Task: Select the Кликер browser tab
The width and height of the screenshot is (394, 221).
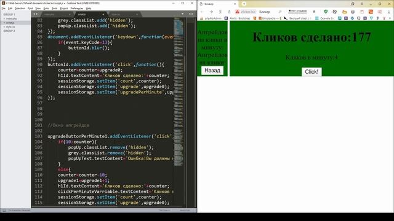Action: [x=217, y=4]
